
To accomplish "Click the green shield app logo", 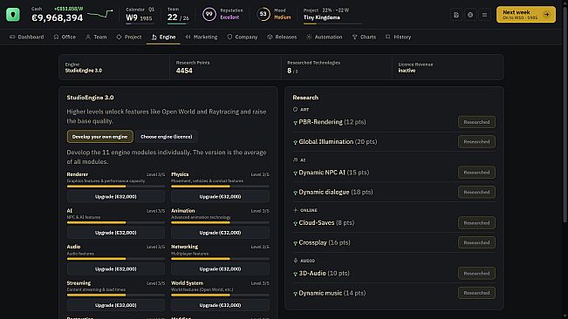I will 13,15.
